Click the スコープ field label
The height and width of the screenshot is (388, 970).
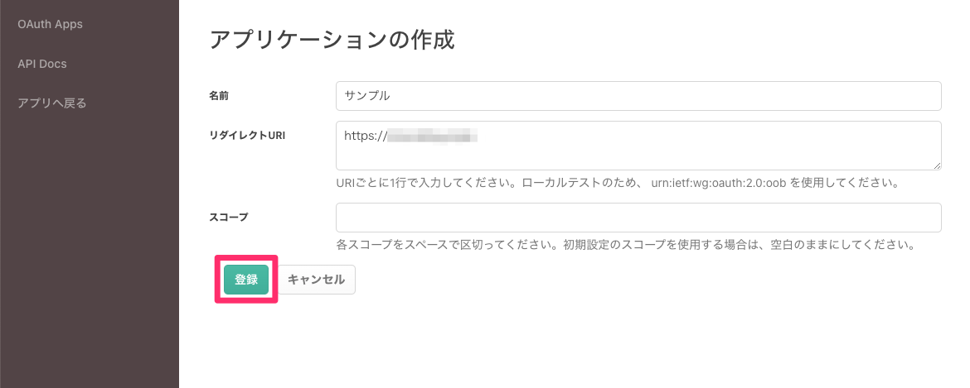pos(228,218)
